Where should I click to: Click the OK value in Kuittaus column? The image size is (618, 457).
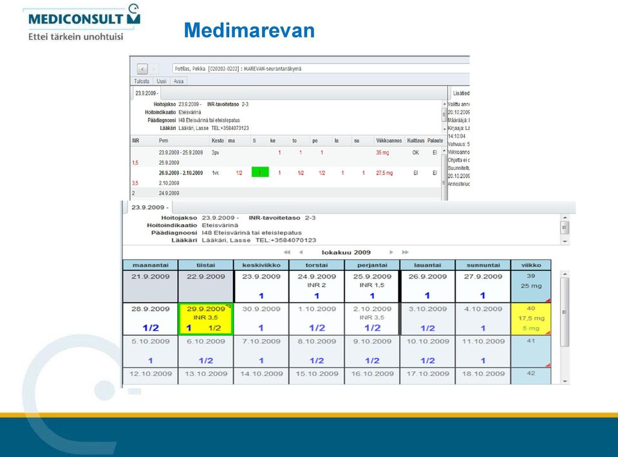(x=415, y=153)
